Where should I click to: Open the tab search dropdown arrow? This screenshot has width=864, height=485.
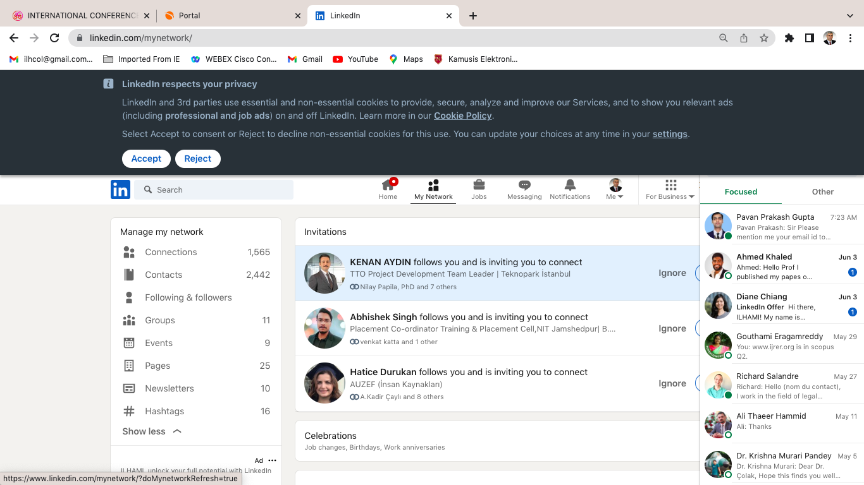pyautogui.click(x=850, y=16)
